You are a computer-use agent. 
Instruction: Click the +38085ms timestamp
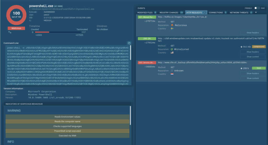point(150,67)
